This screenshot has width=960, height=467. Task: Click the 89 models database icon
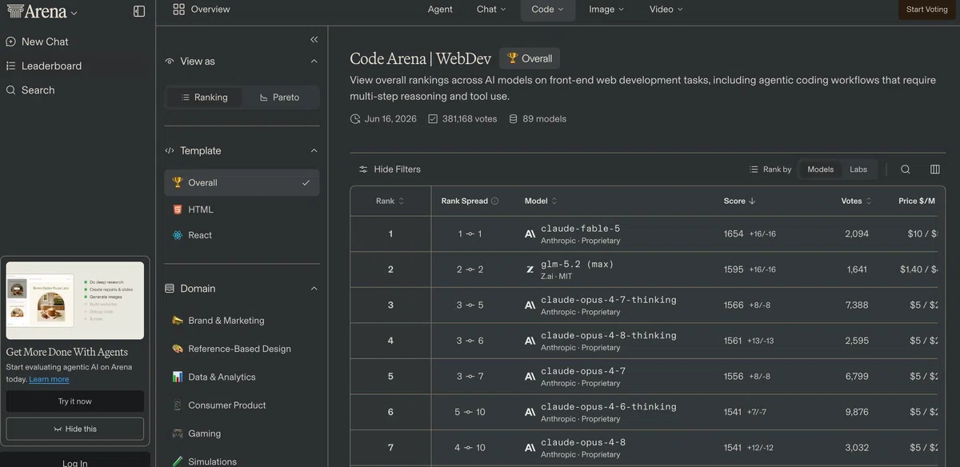point(514,119)
